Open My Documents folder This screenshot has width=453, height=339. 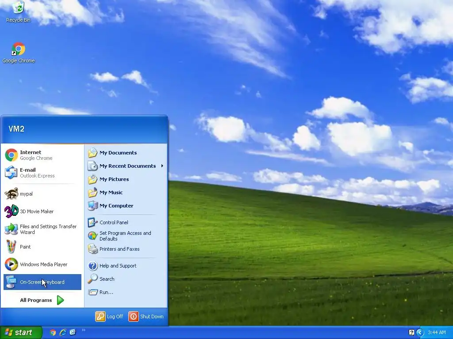pos(126,153)
